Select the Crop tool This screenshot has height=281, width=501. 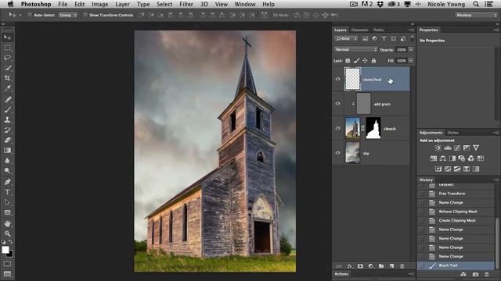coord(7,78)
